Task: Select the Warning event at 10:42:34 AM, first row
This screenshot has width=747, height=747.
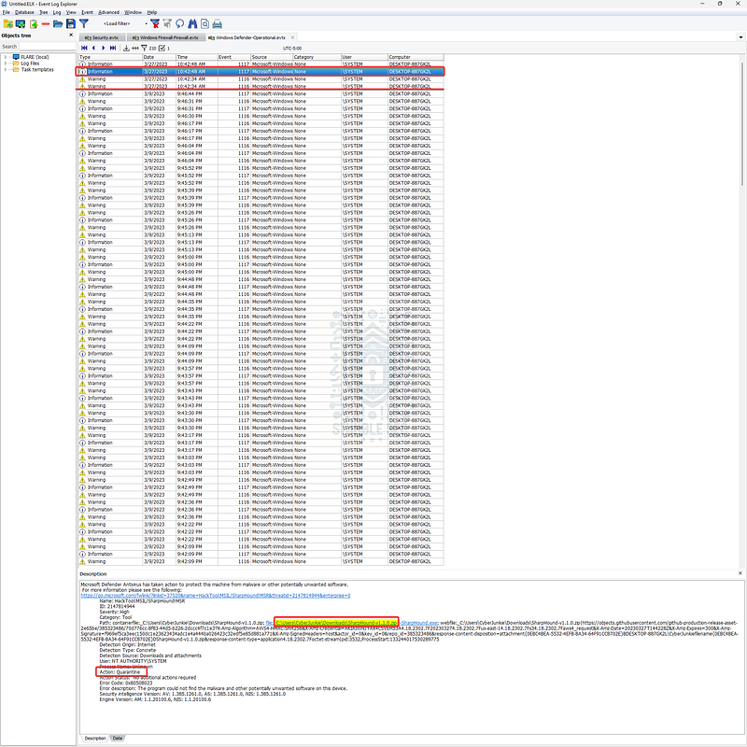Action: 261,79
